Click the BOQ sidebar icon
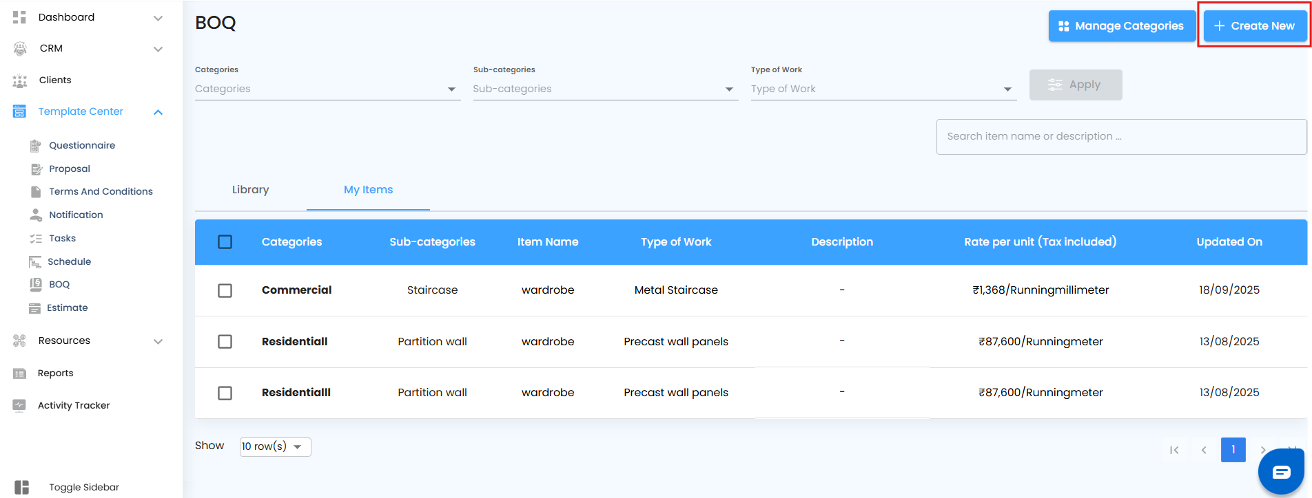Viewport: 1312px width, 498px height. (36, 284)
